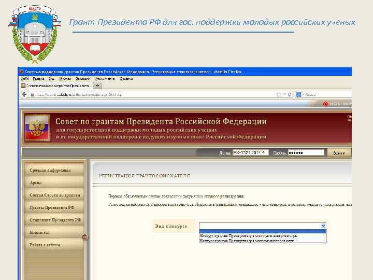Open the Справка menu
Screen dimensions: 373x280
click(x=126, y=79)
